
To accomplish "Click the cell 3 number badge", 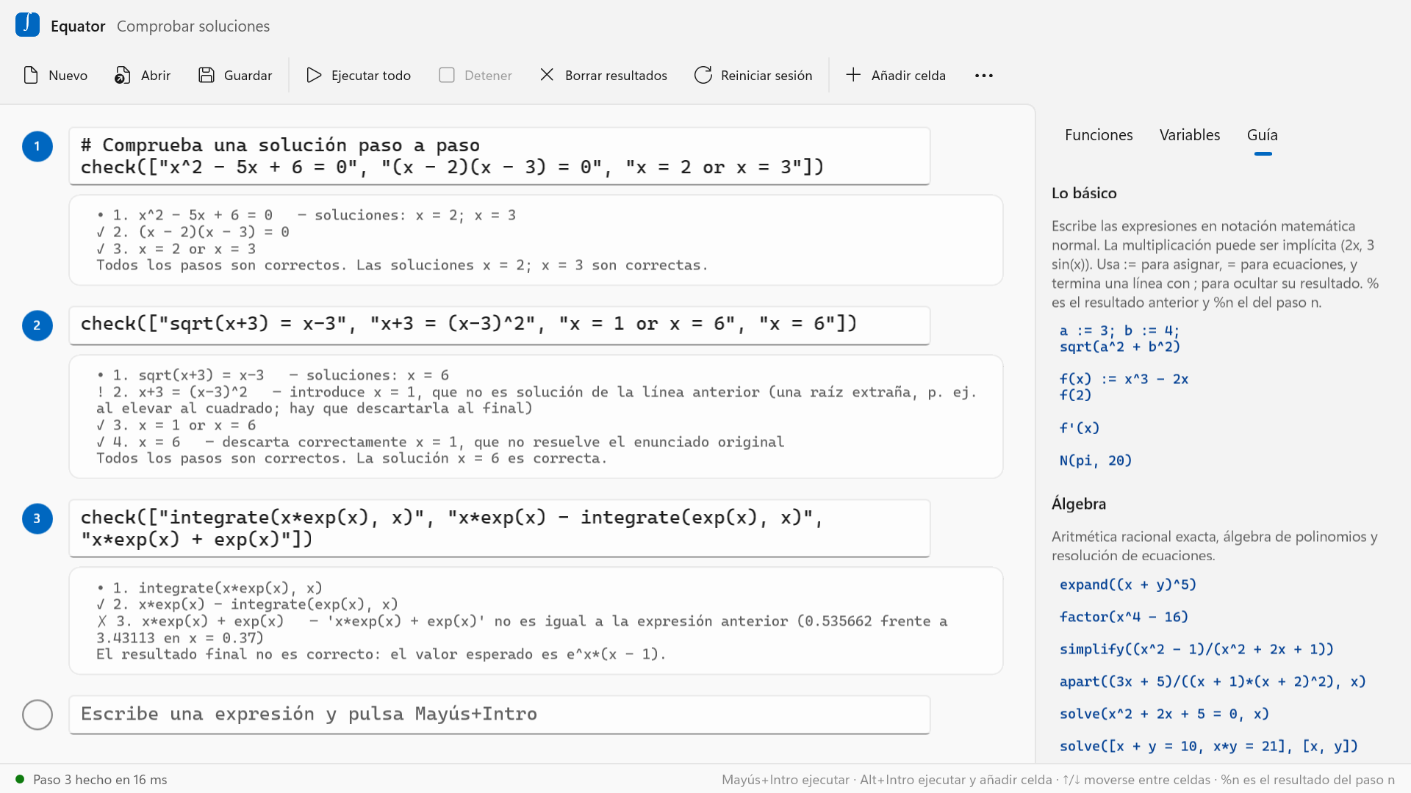I will point(37,518).
